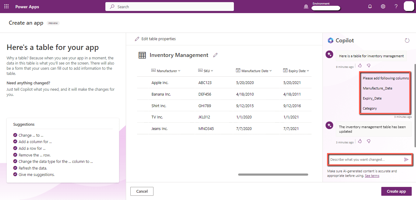
Task: Thumbs up the 'Here is a table' reply
Action: point(360,65)
